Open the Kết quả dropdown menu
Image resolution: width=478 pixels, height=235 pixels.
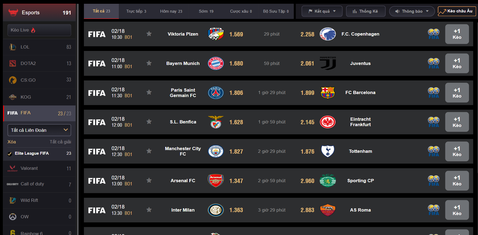coord(322,11)
